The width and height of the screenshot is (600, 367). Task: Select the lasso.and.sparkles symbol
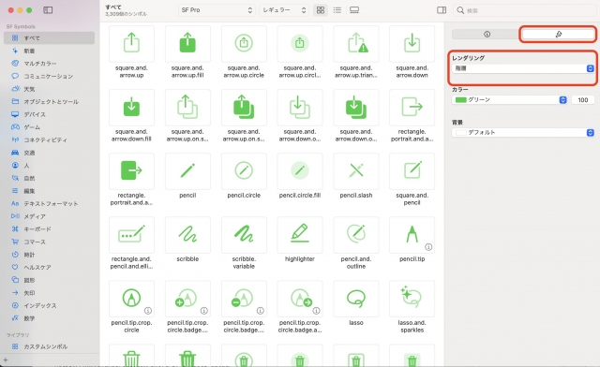point(412,299)
